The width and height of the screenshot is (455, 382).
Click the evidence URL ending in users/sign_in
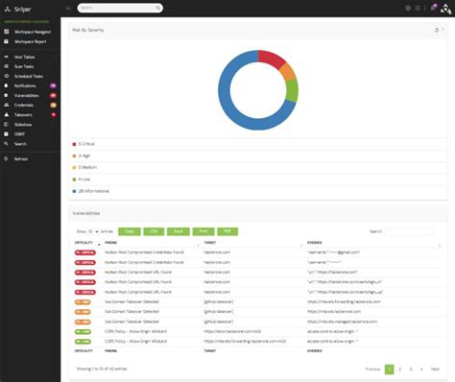345,282
